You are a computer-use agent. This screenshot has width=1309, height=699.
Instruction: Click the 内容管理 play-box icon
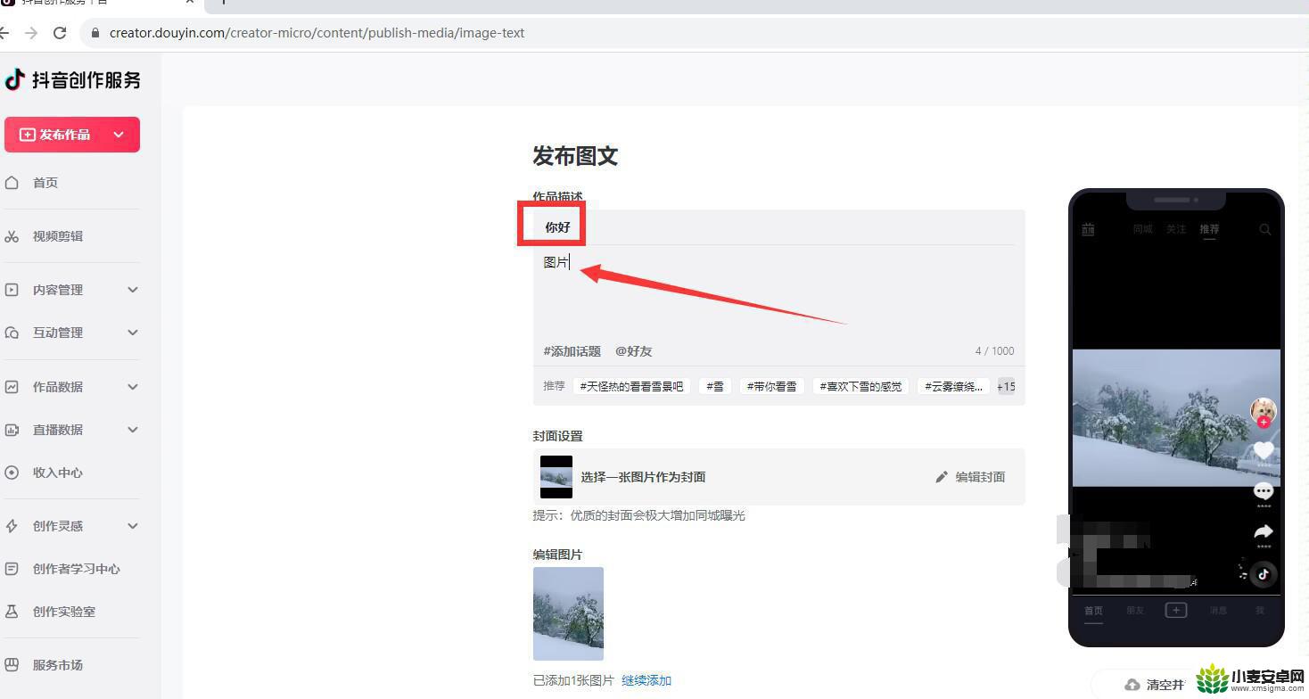point(12,290)
